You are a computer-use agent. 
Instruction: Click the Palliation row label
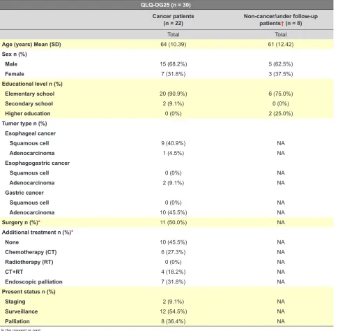[17, 321]
